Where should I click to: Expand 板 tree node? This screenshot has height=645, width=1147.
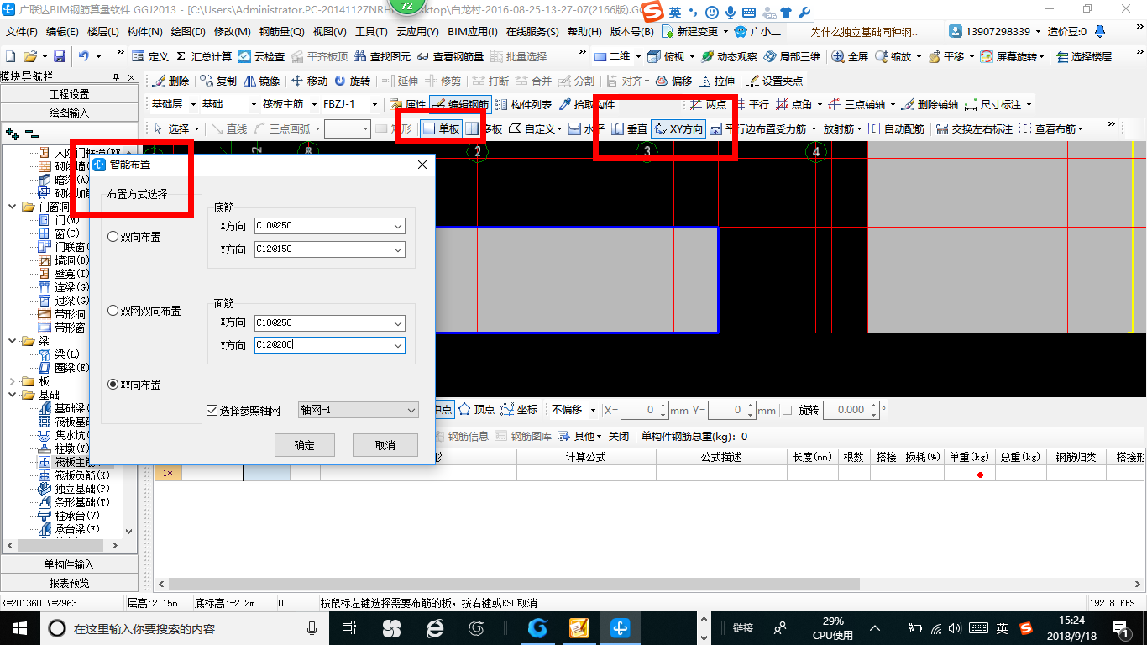pos(13,381)
